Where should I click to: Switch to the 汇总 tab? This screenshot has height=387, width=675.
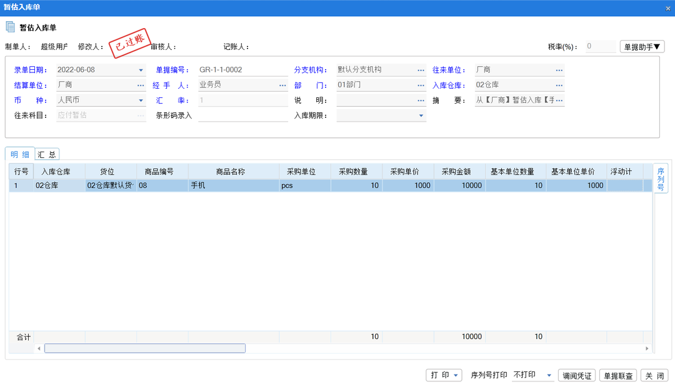click(47, 154)
